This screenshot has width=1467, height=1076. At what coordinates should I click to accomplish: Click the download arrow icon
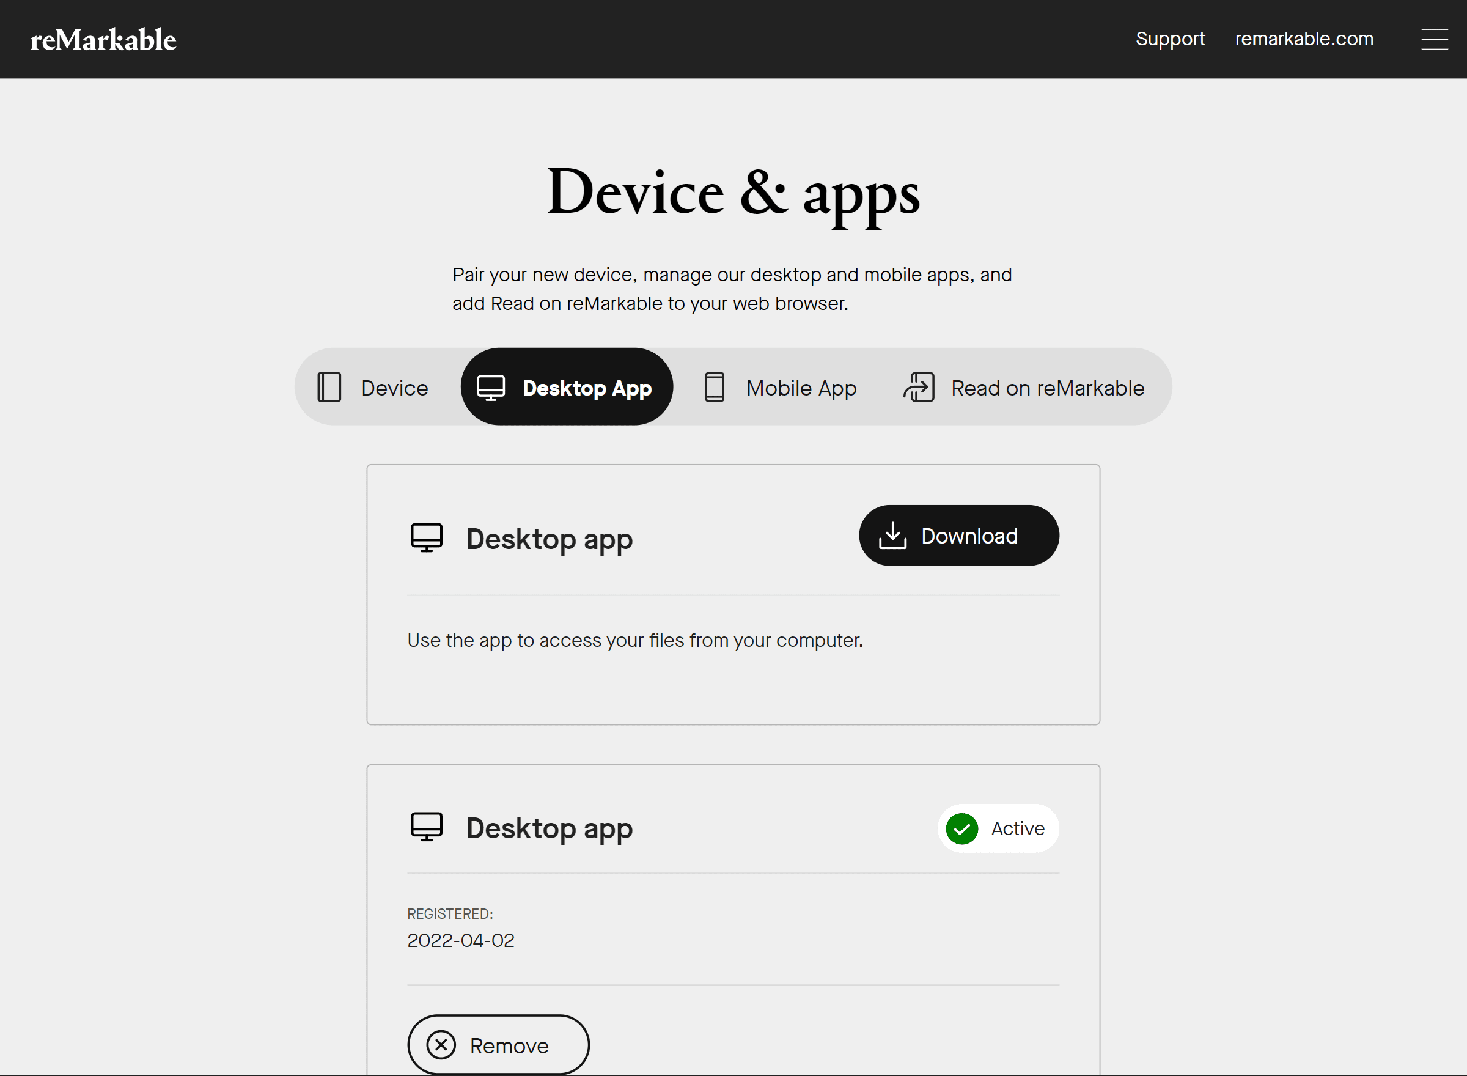tap(892, 536)
